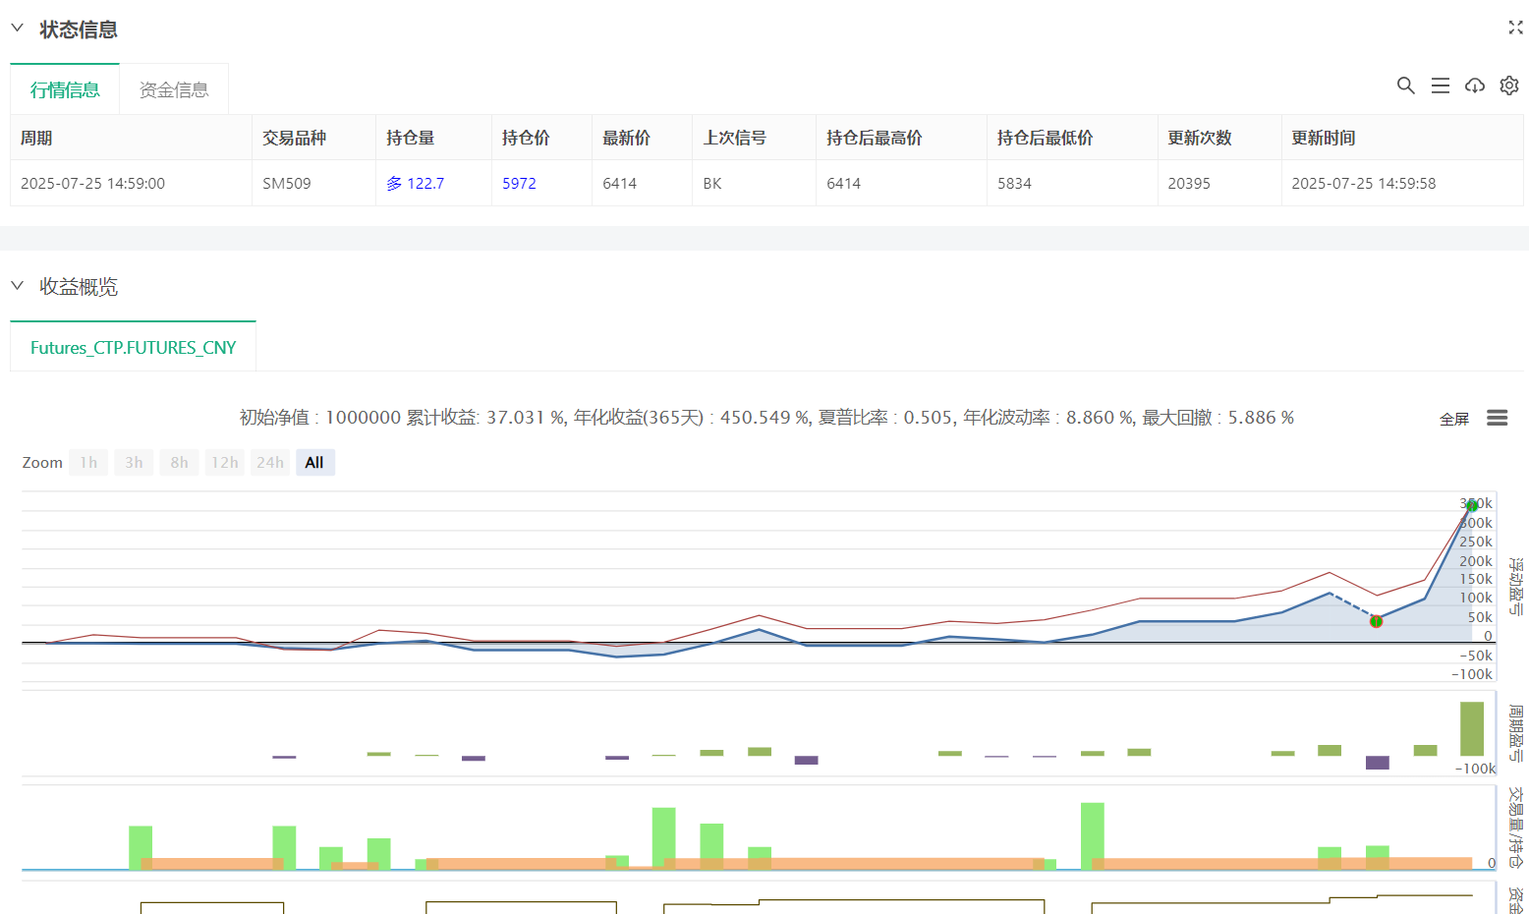1529x914 pixels.
Task: Click the fullscreen expand icon at top right
Action: (x=1515, y=28)
